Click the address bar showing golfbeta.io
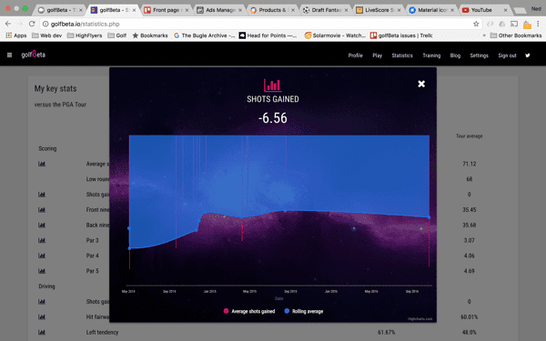The image size is (546, 341). point(261,24)
